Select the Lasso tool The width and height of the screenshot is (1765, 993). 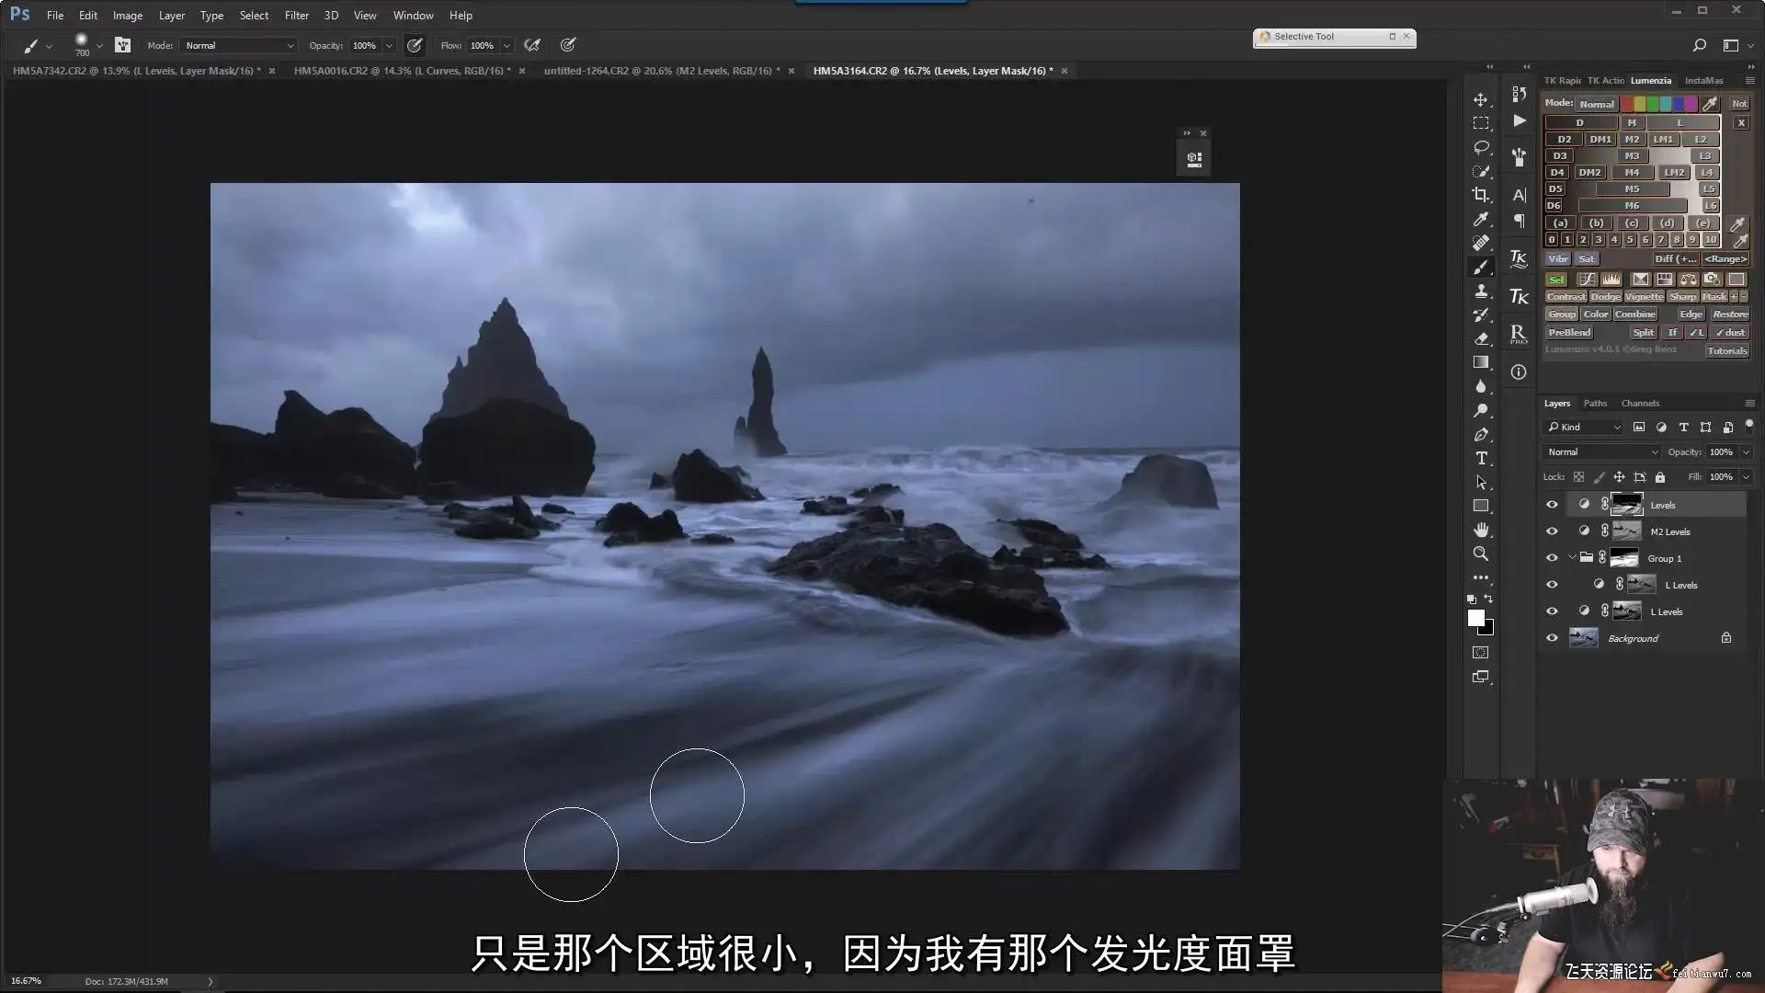click(x=1480, y=147)
